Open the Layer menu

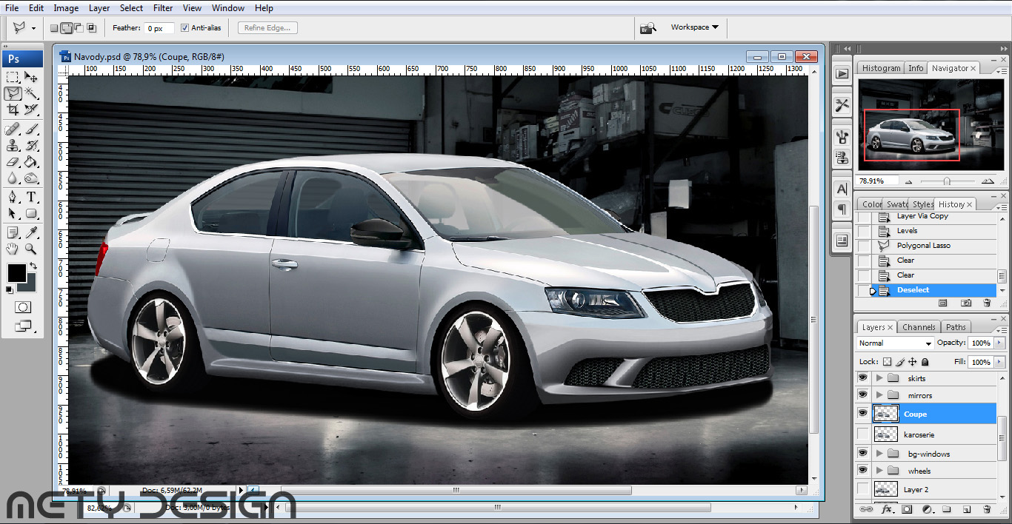(99, 8)
